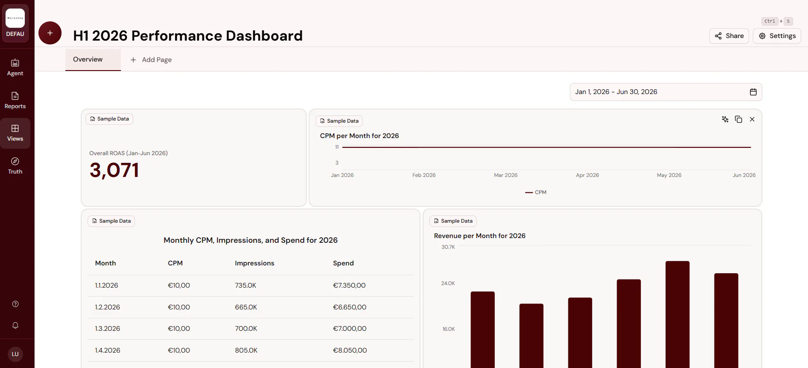Click the DEFAU workspace logo
The height and width of the screenshot is (368, 808).
[x=15, y=24]
